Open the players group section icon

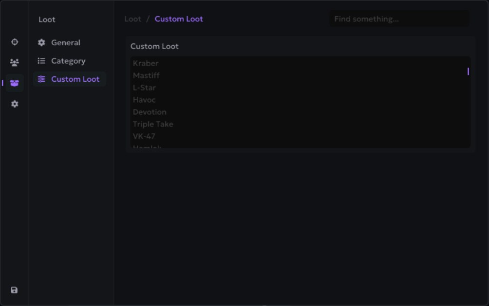14,63
